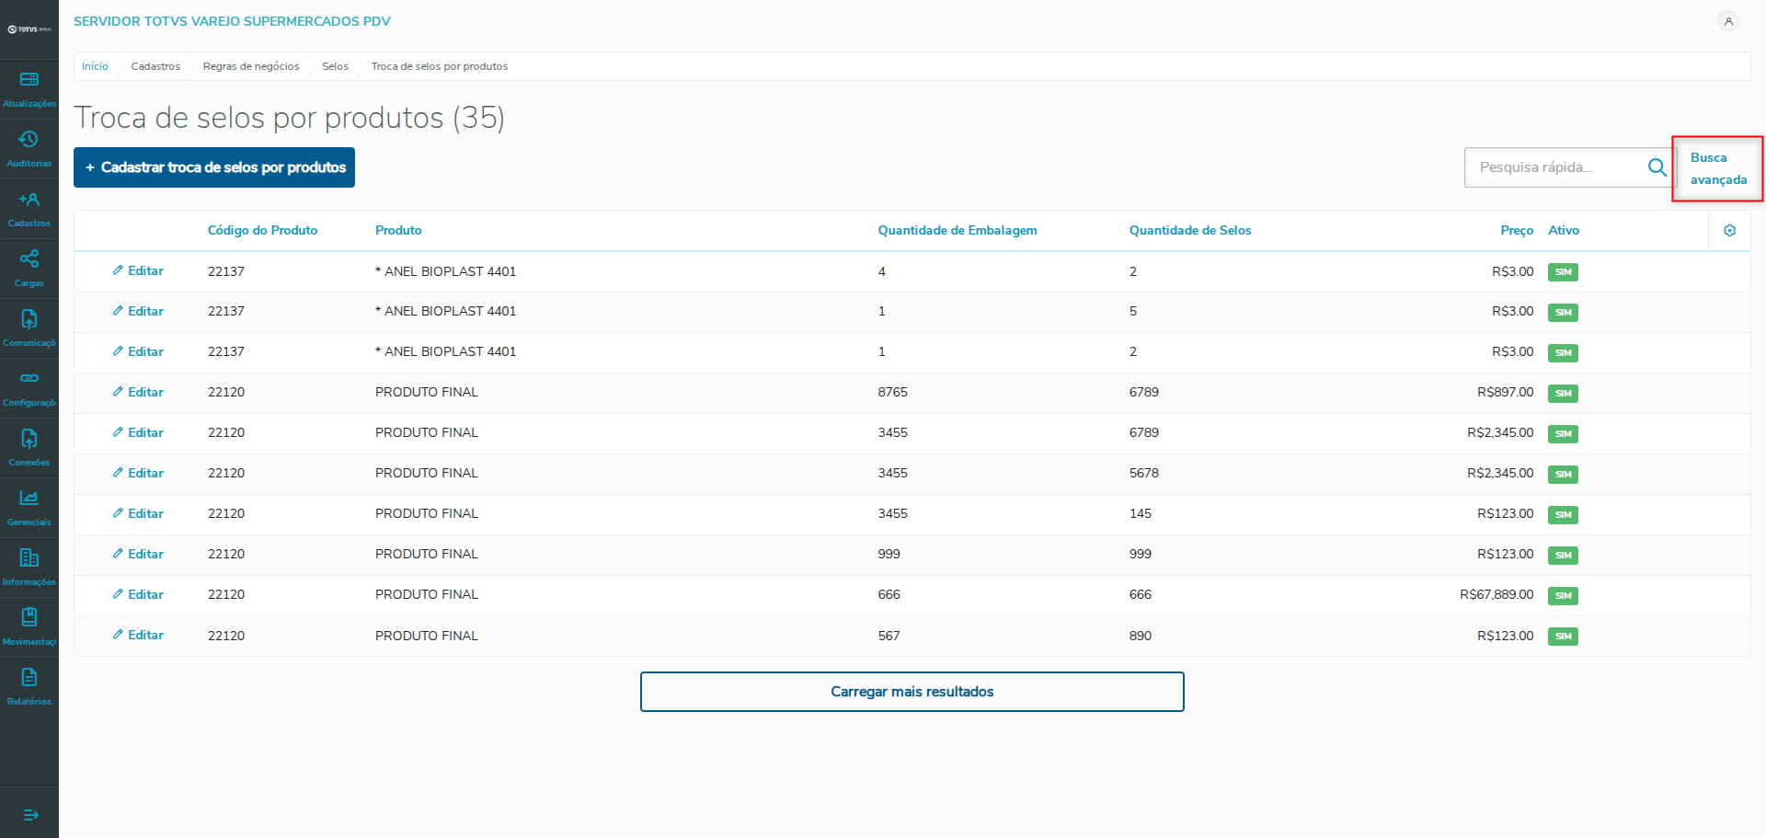Open Busca avançada link
The image size is (1766, 838).
pyautogui.click(x=1718, y=168)
